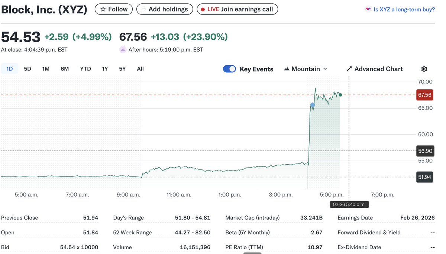446x254 pixels.
Task: Click the +2.59 (+4.99%) close change
Action: pyautogui.click(x=78, y=37)
